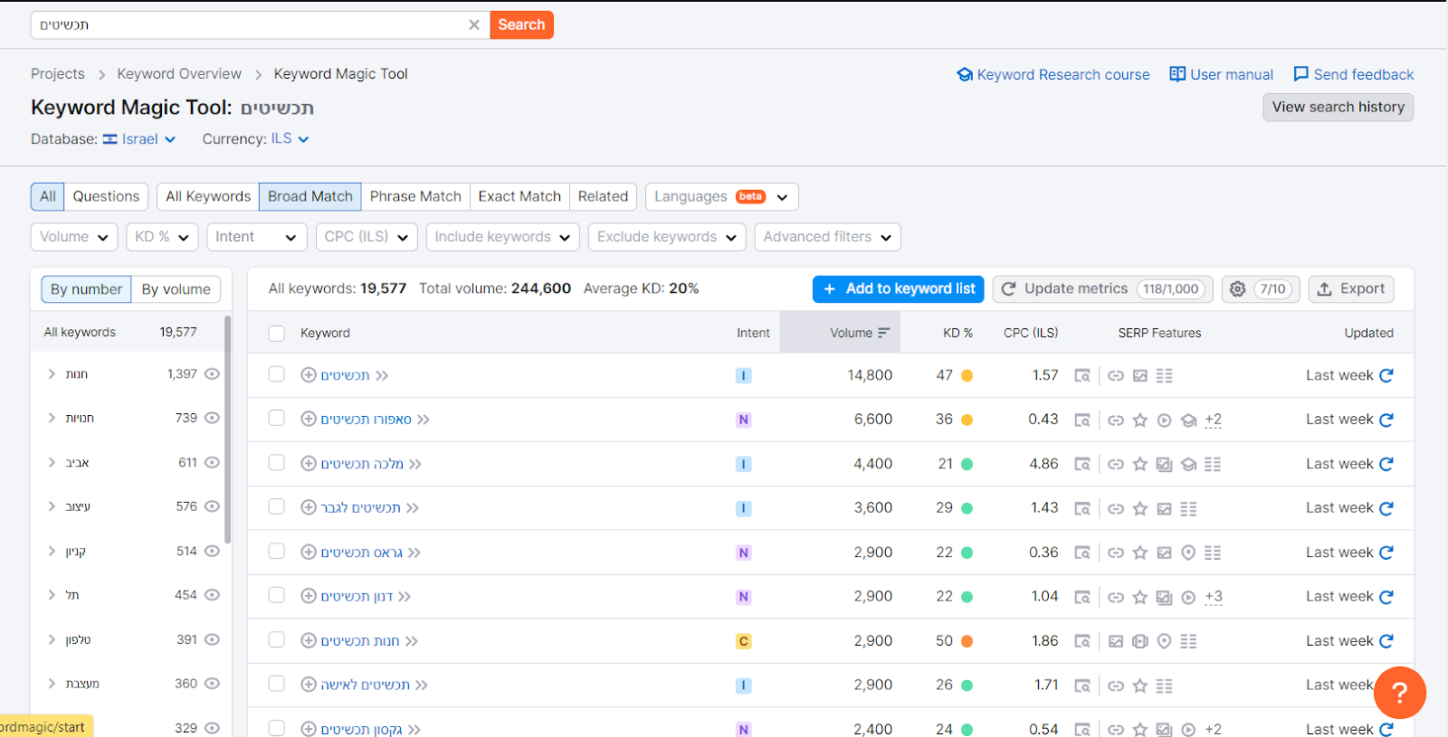1448x737 pixels.
Task: Click the plus-circle add icon in 6,600 row
Action: click(x=309, y=420)
